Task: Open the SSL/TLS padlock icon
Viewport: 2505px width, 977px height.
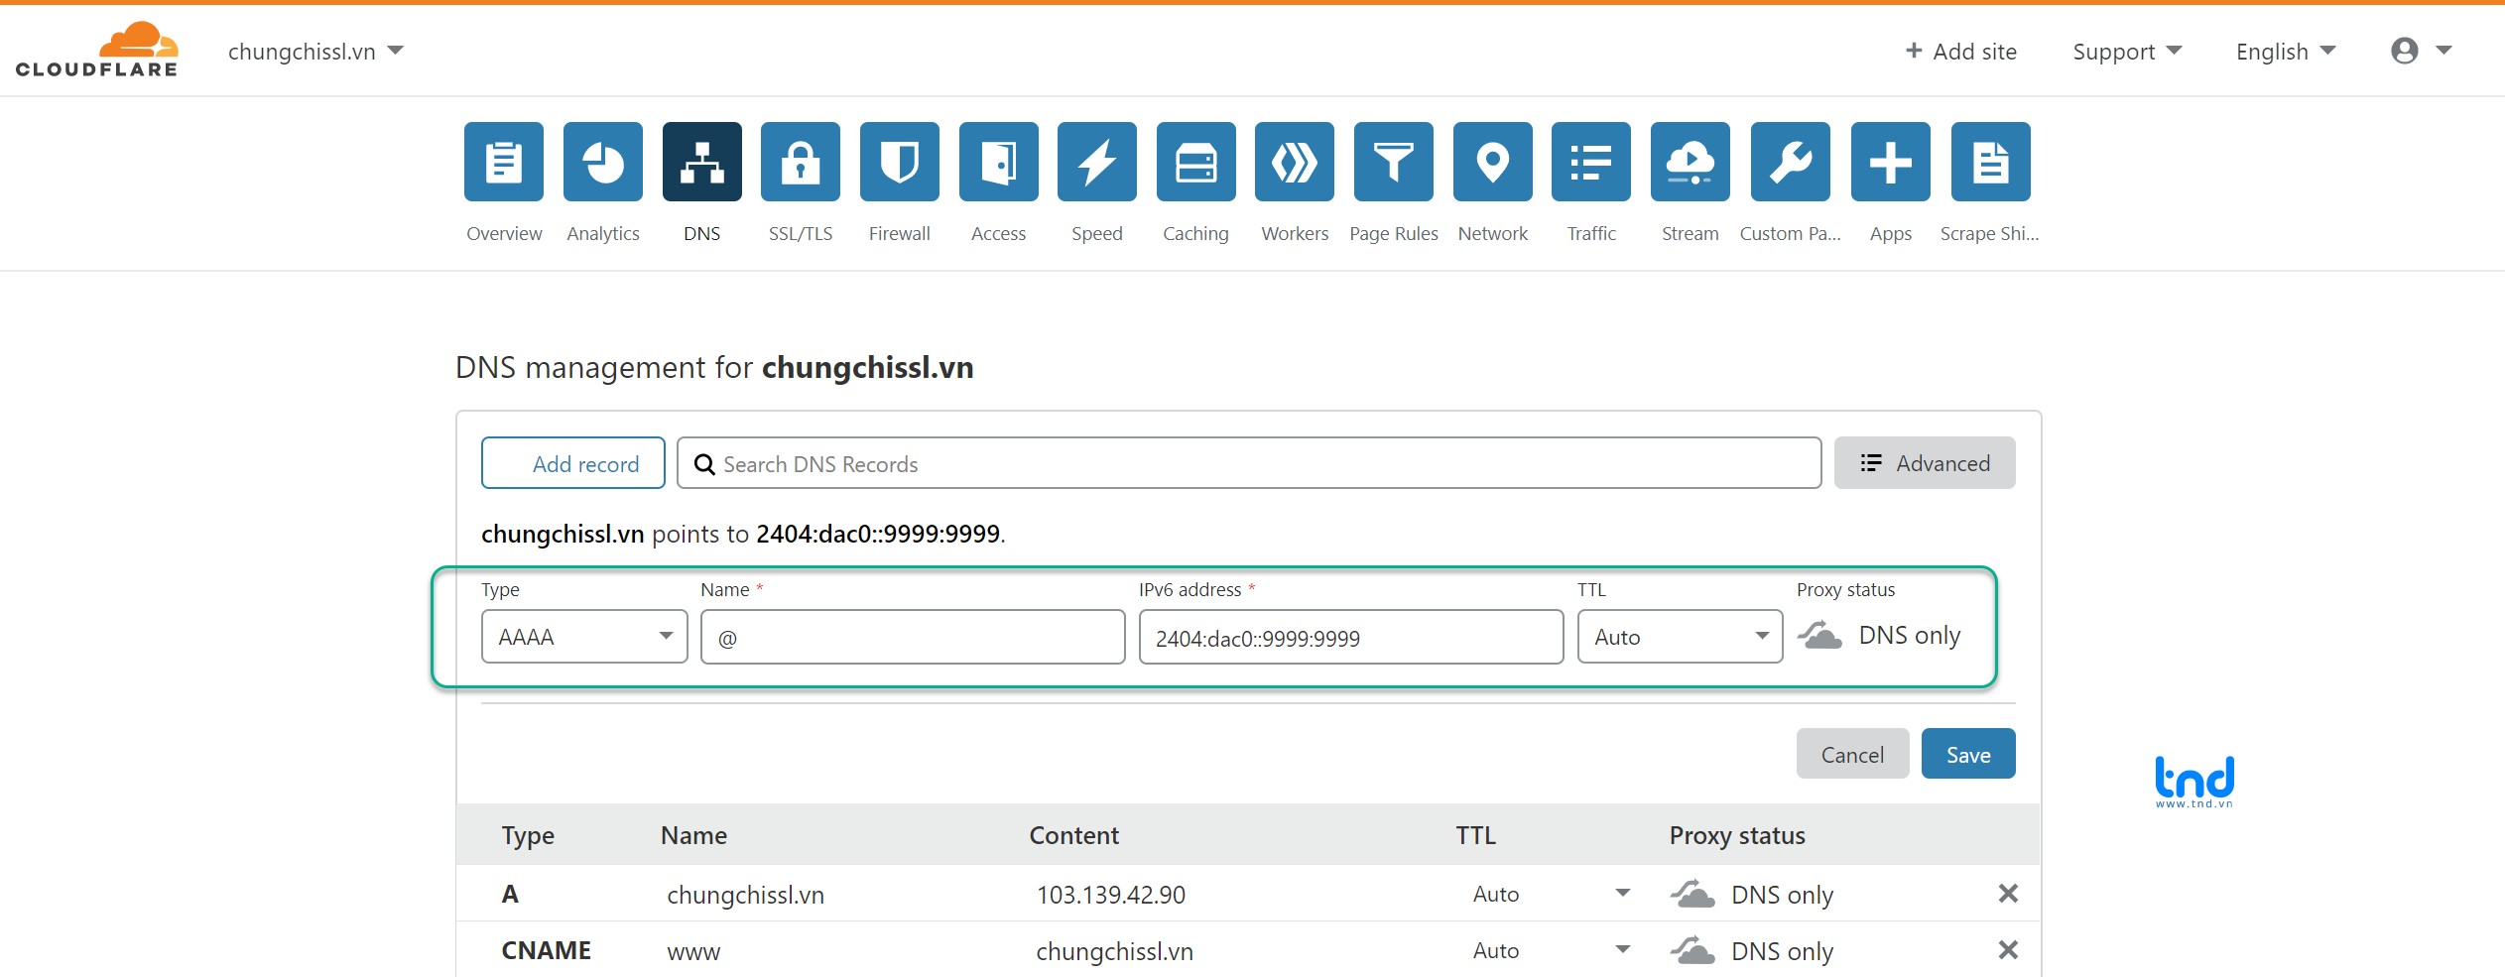Action: (800, 162)
